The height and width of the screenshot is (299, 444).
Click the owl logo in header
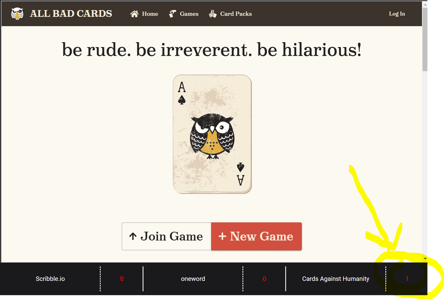(x=17, y=13)
